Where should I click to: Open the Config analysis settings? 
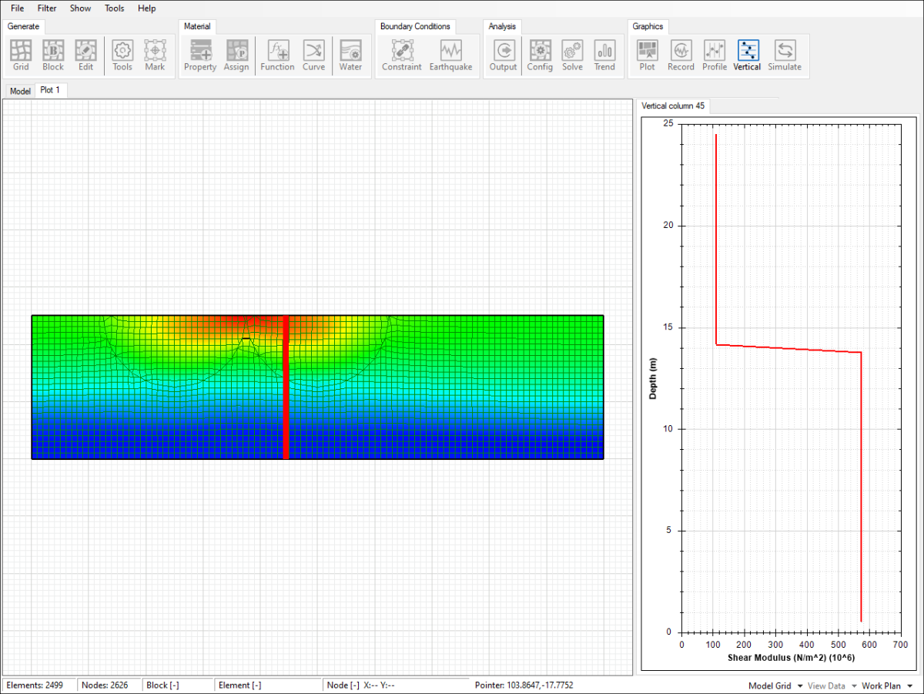[x=540, y=55]
